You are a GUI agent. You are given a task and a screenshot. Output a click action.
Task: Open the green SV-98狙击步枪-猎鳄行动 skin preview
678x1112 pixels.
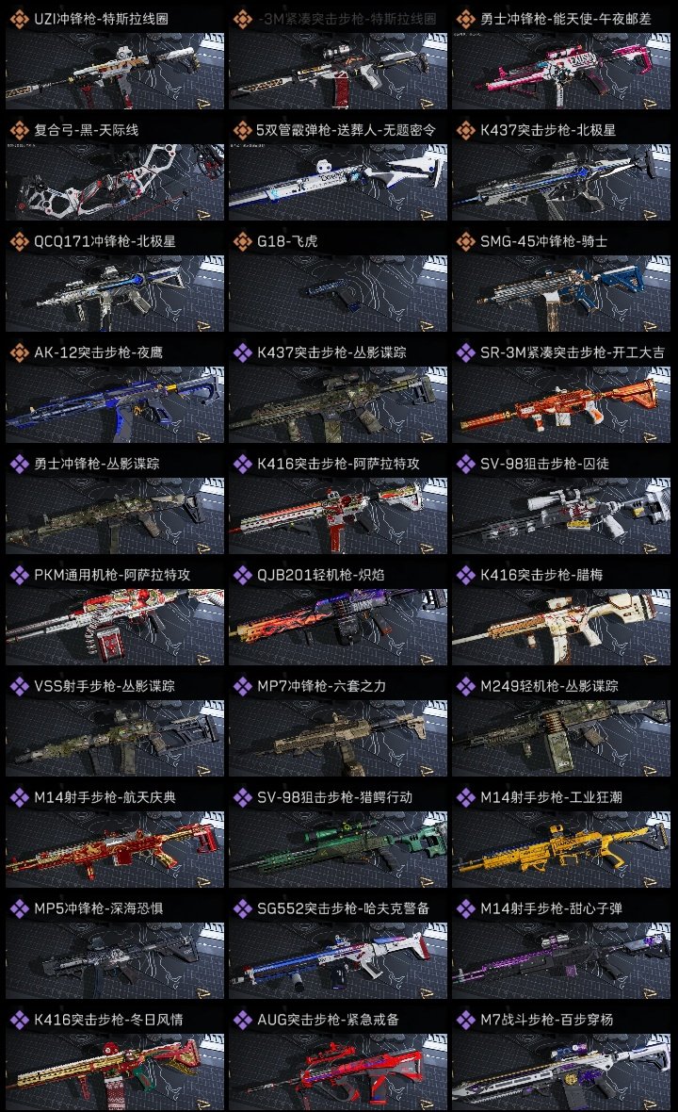click(338, 849)
